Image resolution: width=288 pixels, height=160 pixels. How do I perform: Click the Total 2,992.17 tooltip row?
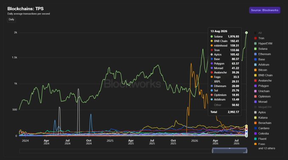pos(225,112)
